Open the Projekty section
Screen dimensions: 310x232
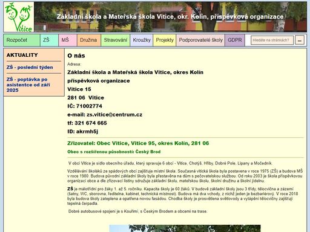(165, 40)
